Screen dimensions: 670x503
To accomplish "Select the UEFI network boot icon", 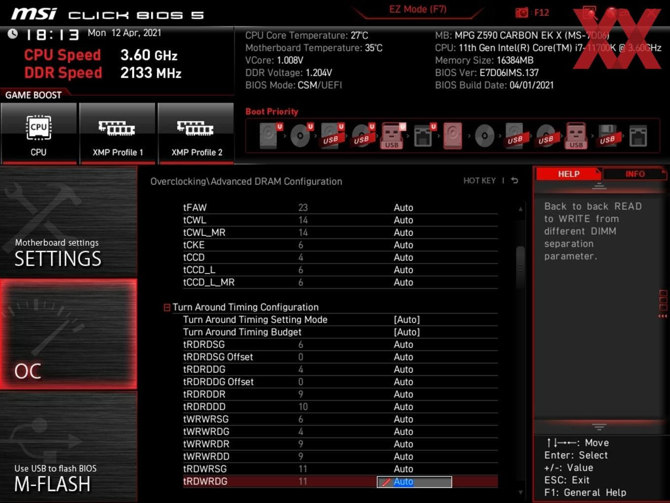I will [x=424, y=136].
